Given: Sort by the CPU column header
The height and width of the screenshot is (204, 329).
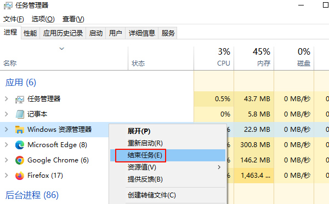Looking at the screenshot, I should [x=214, y=59].
